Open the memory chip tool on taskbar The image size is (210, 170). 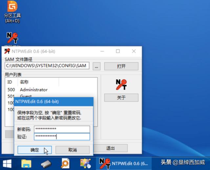click(x=46, y=163)
